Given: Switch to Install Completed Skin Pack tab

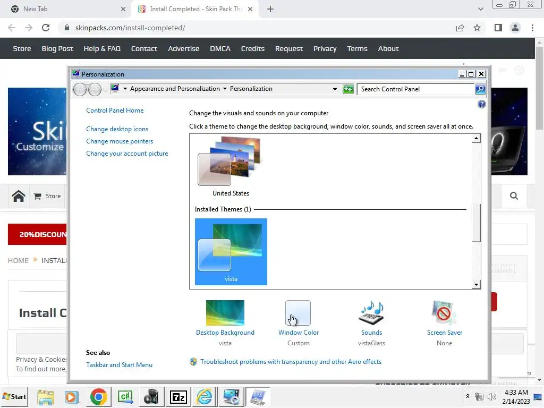Looking at the screenshot, I should (x=196, y=9).
